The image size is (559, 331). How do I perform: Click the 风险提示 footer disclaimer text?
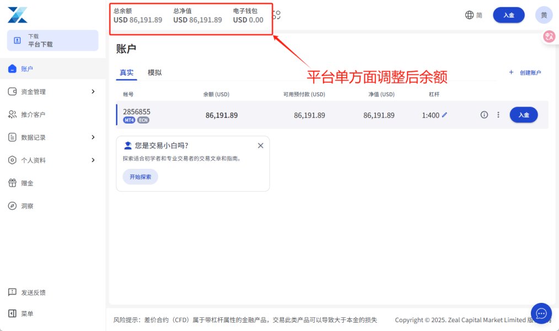tap(245, 320)
